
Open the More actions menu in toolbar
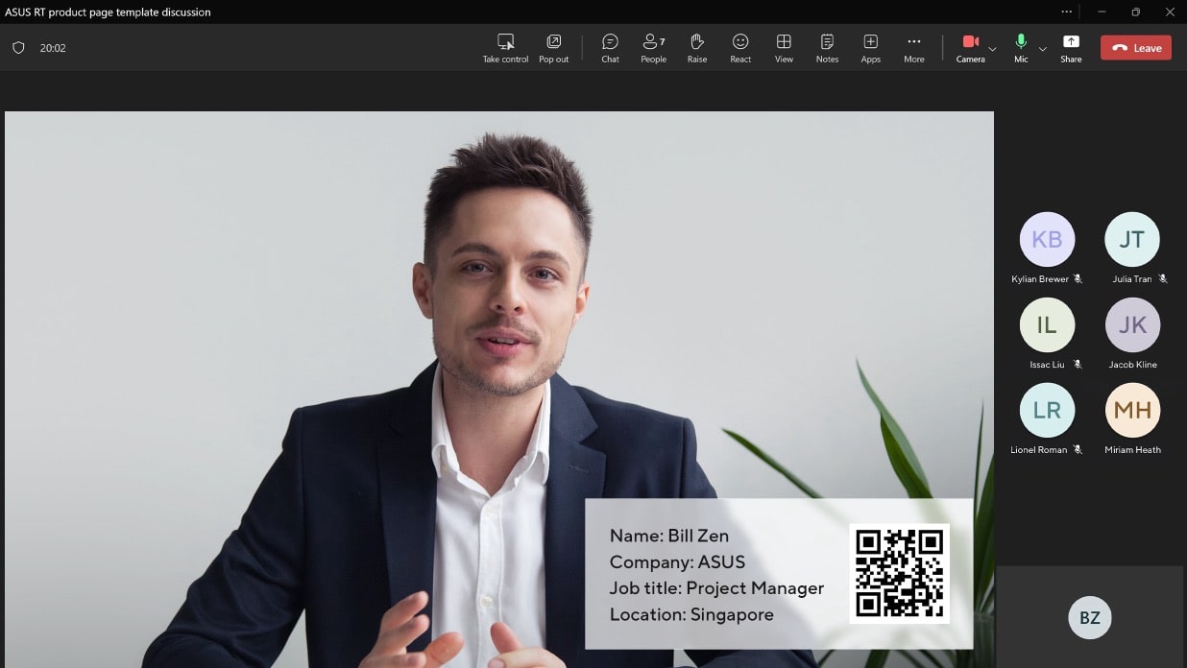[x=914, y=48]
